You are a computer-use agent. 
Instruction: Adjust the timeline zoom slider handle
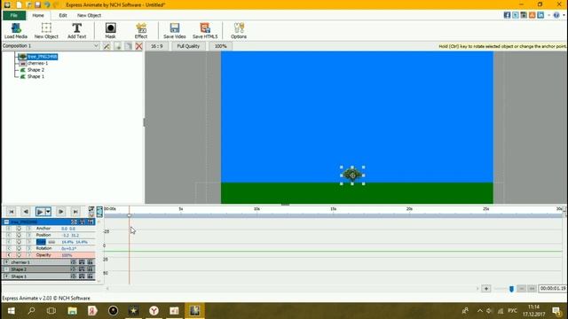click(x=511, y=289)
